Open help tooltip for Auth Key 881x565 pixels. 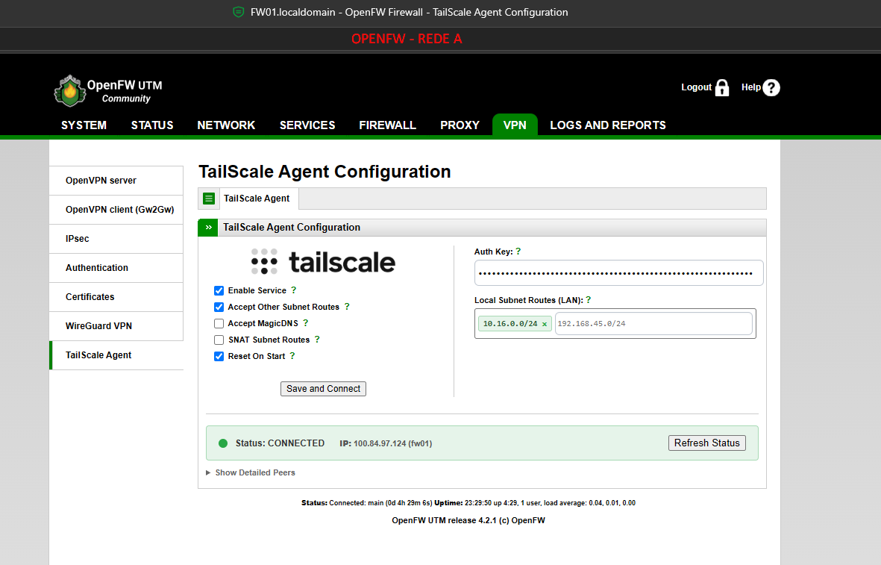pos(518,252)
